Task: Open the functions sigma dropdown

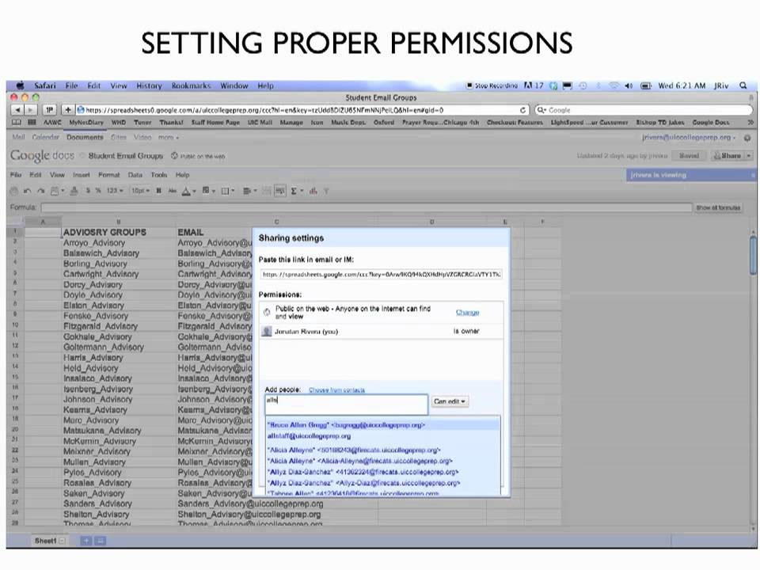Action: coord(296,191)
